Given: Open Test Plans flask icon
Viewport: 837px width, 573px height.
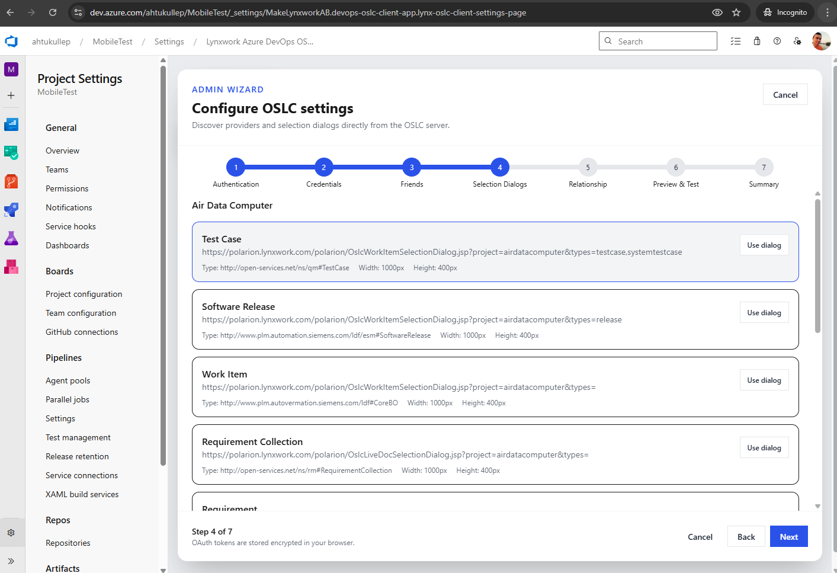Looking at the screenshot, I should tap(11, 238).
